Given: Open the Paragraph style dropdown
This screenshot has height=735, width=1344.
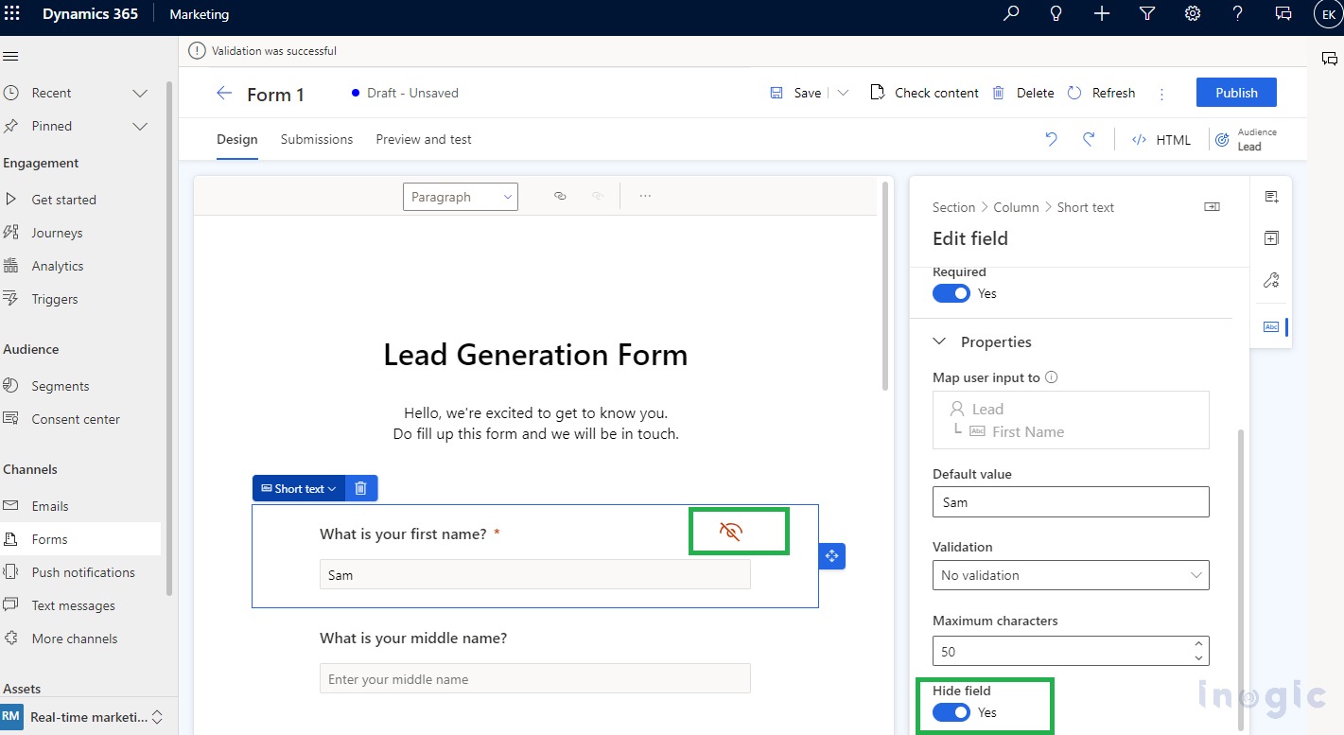Looking at the screenshot, I should click(x=461, y=197).
